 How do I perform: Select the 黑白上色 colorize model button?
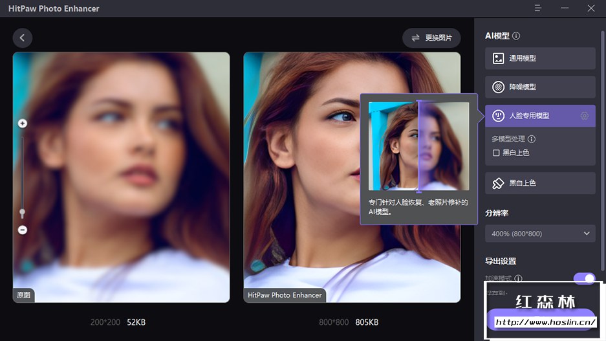540,183
